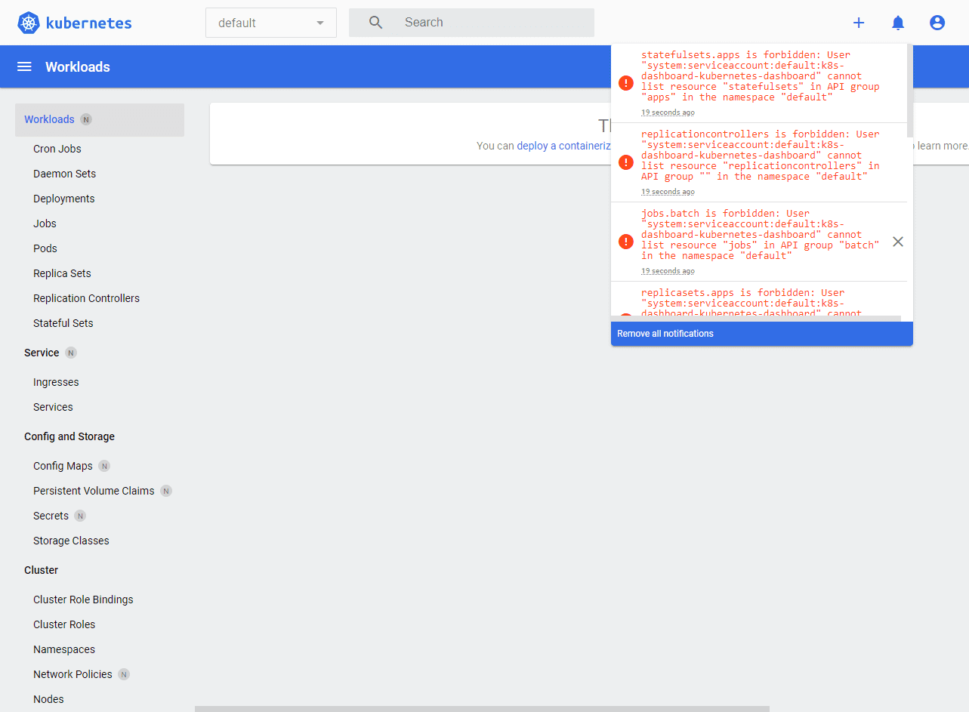This screenshot has height=712, width=969.
Task: Navigate to Pods
Action: [x=45, y=248]
